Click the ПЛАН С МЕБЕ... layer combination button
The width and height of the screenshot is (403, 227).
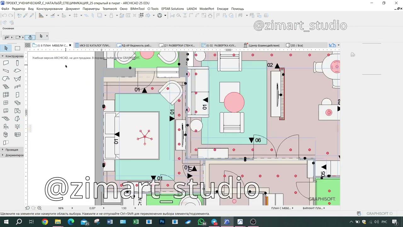pos(281,208)
